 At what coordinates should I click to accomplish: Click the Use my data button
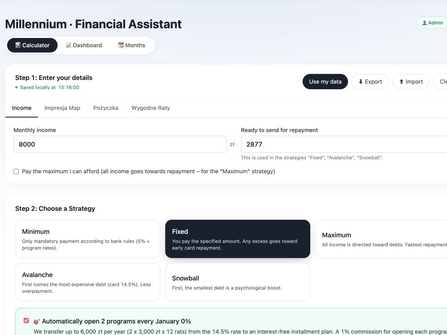tap(325, 82)
